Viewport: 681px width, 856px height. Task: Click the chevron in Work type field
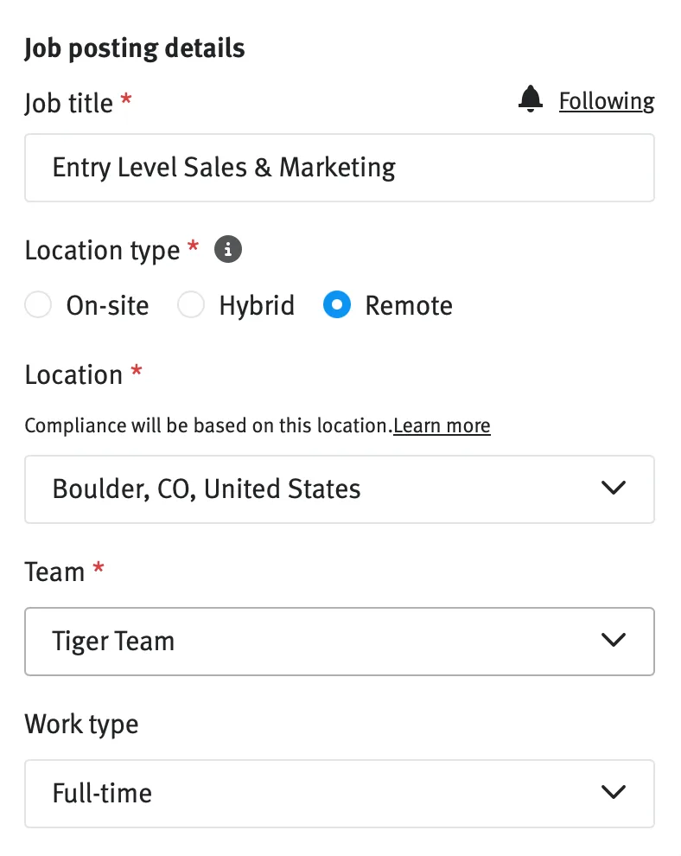pos(614,792)
